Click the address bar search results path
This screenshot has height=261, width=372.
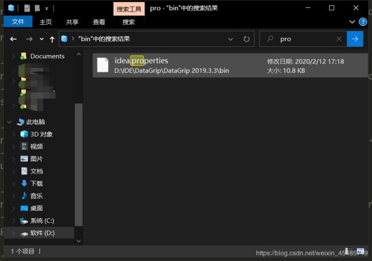click(104, 39)
